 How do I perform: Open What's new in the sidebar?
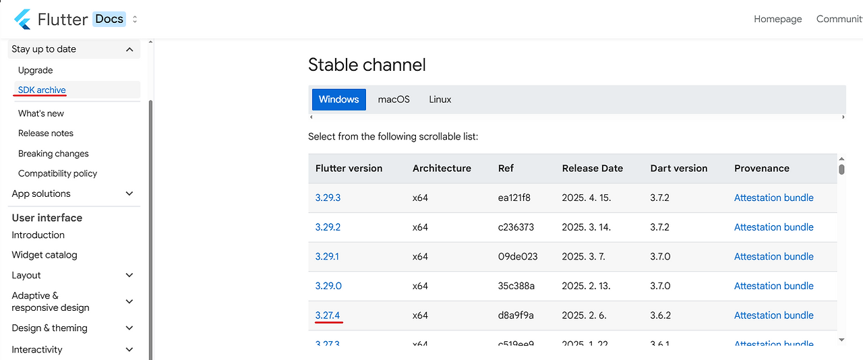click(x=41, y=113)
